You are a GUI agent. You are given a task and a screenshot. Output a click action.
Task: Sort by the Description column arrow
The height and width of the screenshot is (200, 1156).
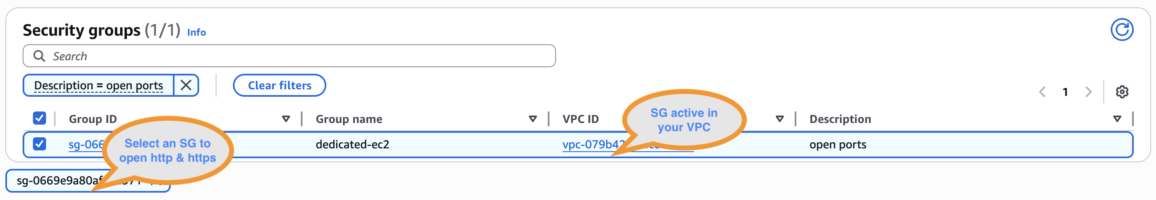[1117, 119]
